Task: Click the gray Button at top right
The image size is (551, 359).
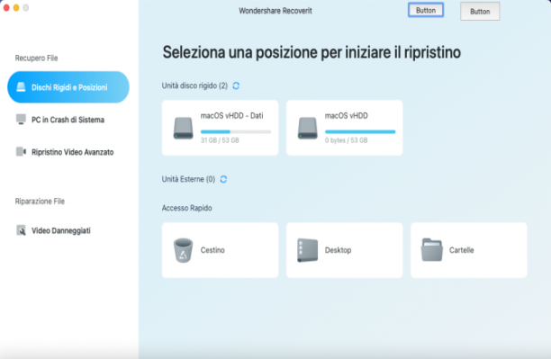Action: click(480, 11)
